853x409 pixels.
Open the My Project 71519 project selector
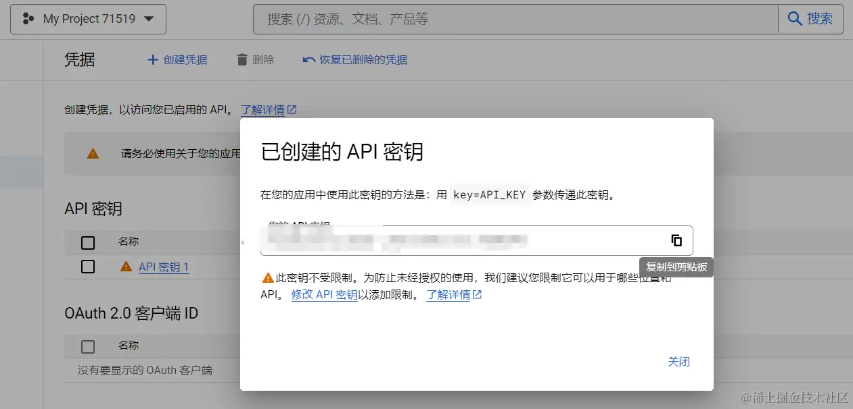(88, 19)
